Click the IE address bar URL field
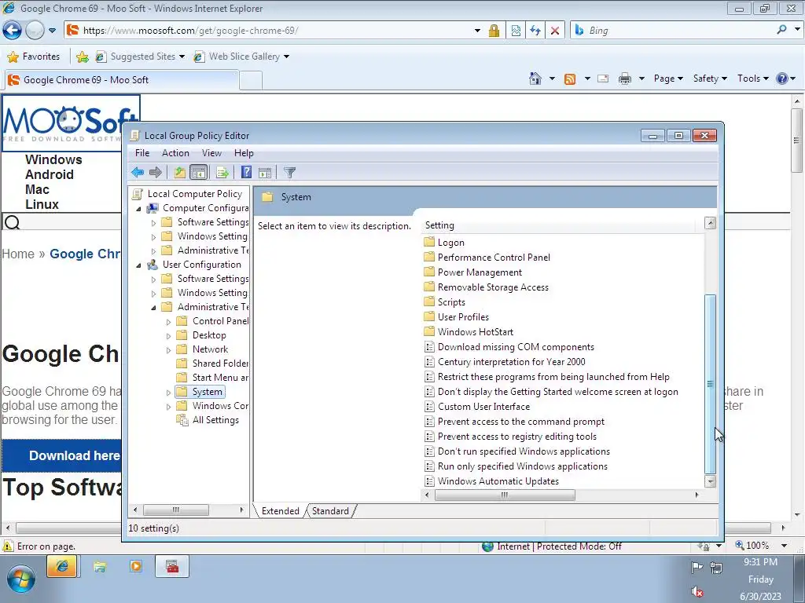The image size is (805, 603). coord(278,31)
